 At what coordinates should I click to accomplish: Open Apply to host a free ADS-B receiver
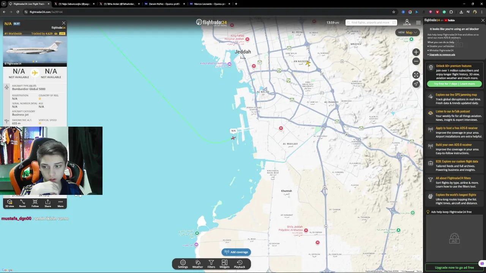coord(454,132)
